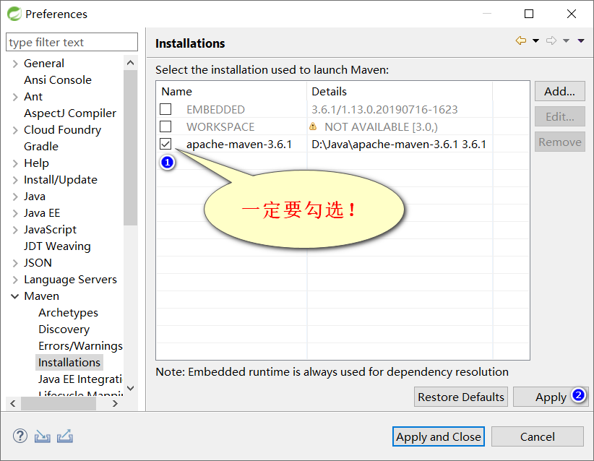Select the apache-maven-3.6.1 row name
The height and width of the screenshot is (461, 594).
pyautogui.click(x=239, y=145)
